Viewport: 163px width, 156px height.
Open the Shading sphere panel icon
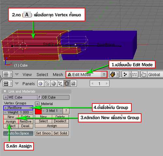[54, 84]
